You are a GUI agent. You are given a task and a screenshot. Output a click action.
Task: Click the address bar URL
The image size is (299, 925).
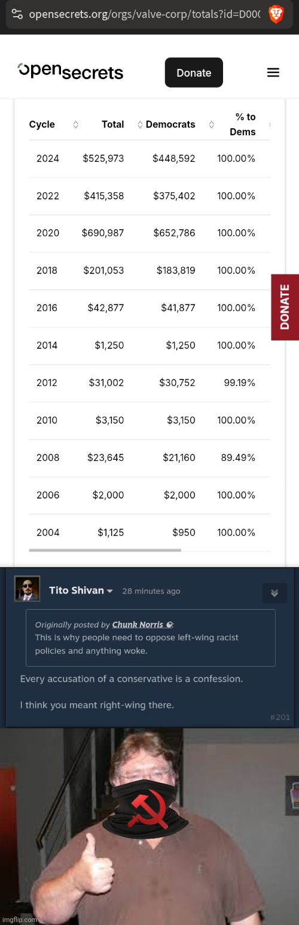(144, 13)
